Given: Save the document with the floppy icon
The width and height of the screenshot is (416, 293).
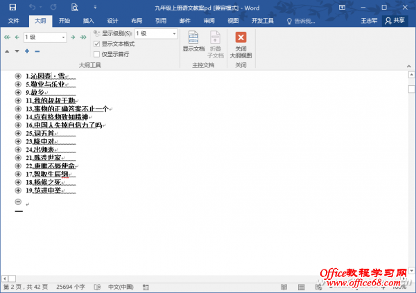Looking at the screenshot, I should (12, 8).
